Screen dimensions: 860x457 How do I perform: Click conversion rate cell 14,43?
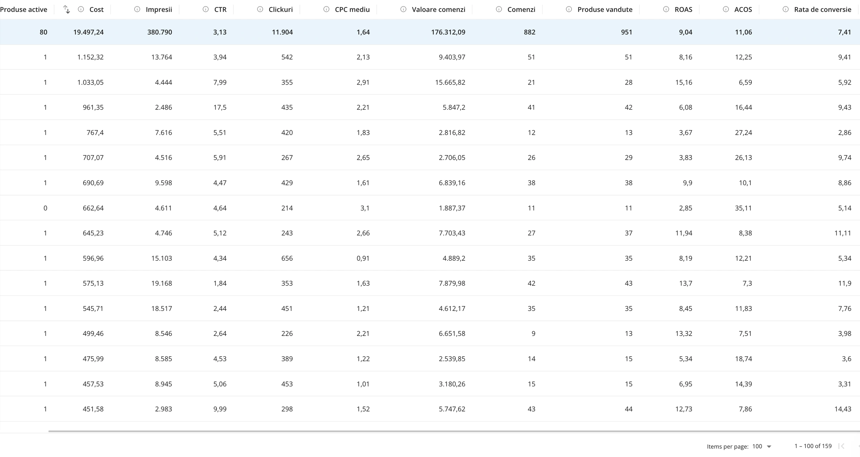843,409
